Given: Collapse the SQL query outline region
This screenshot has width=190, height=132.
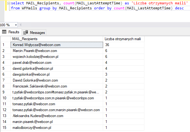Looking at the screenshot, I should pyautogui.click(x=9, y=3).
